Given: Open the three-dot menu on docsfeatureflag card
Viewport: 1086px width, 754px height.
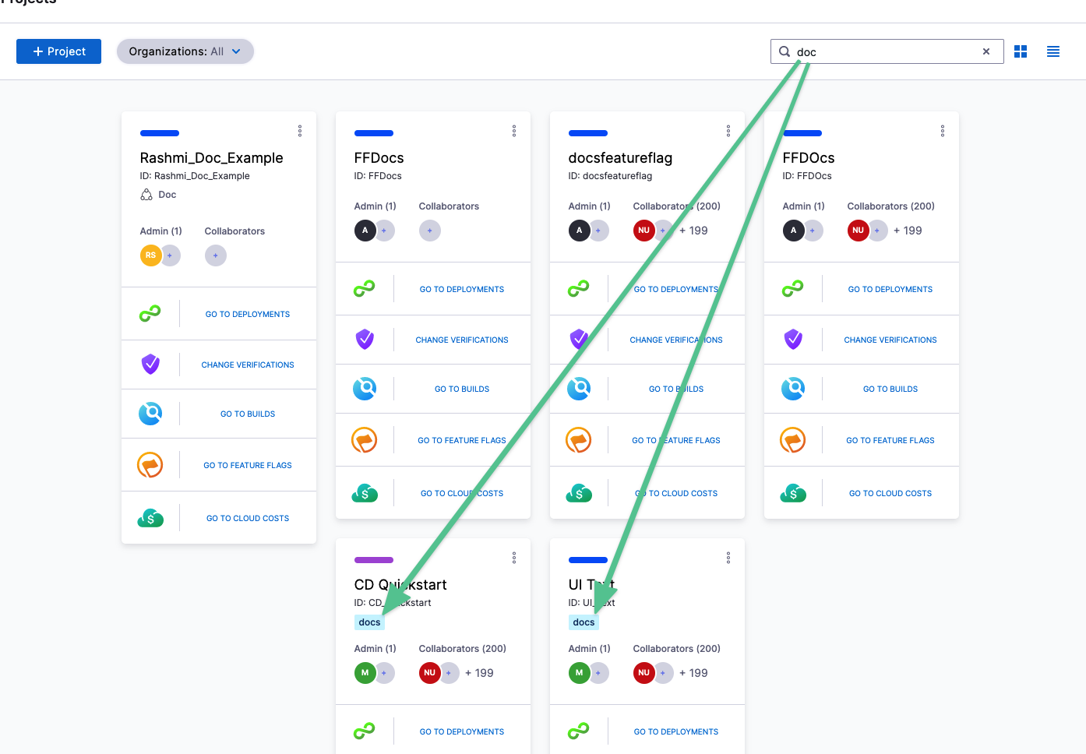Looking at the screenshot, I should pos(728,131).
